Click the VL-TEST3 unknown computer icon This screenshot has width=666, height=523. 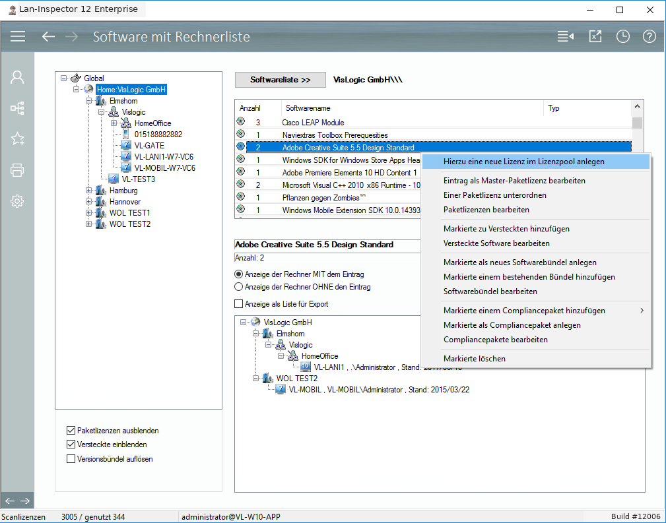coord(113,179)
